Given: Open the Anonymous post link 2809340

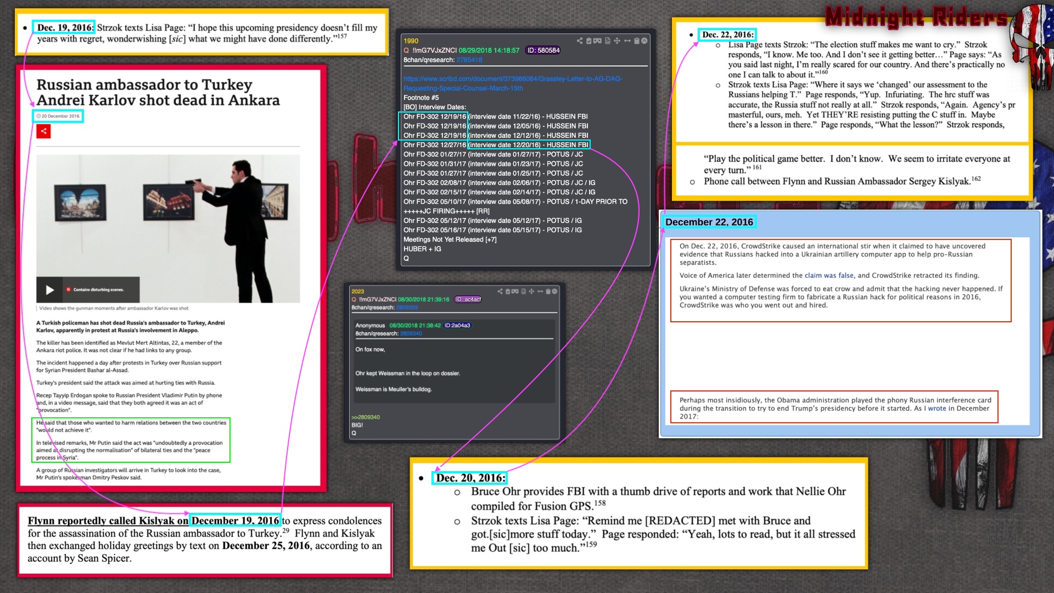Looking at the screenshot, I should (411, 333).
